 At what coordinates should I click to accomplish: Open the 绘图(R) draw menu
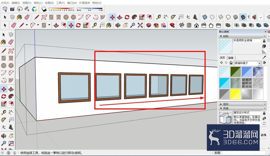[x=49, y=3]
